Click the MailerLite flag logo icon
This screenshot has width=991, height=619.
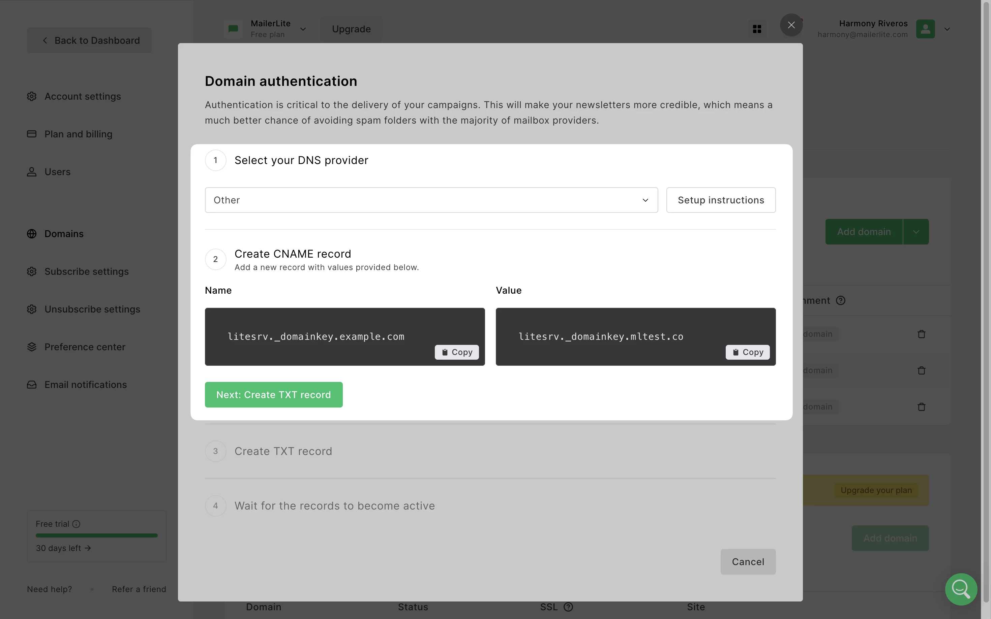tap(233, 29)
